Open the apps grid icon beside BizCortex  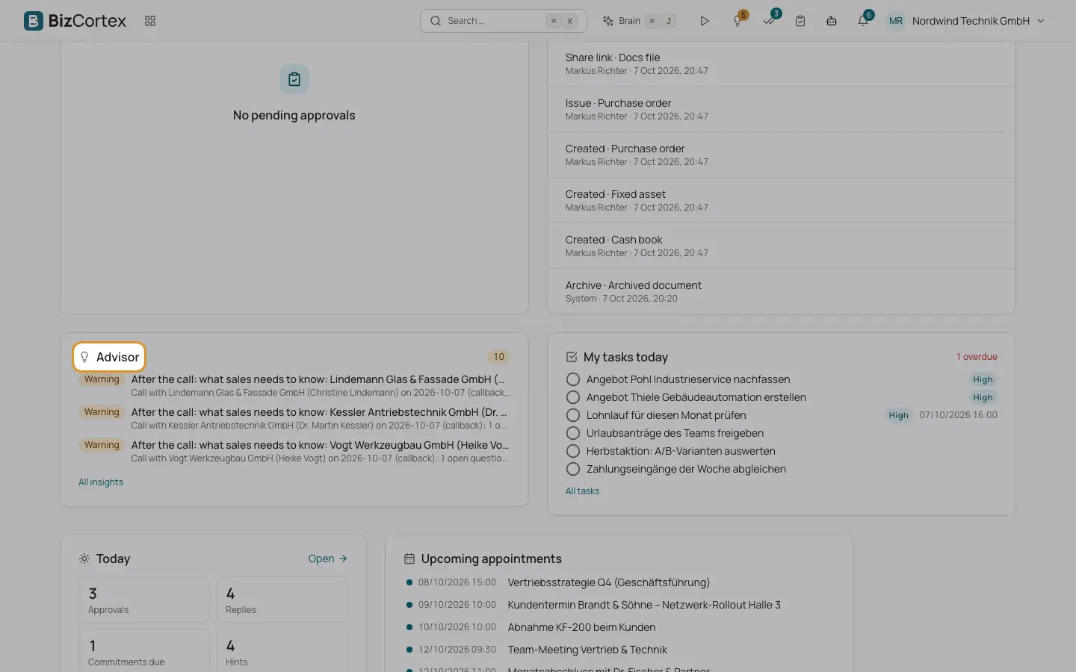point(150,21)
